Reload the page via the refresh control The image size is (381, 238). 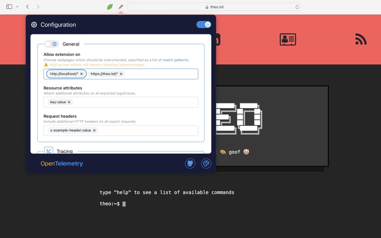tap(297, 6)
